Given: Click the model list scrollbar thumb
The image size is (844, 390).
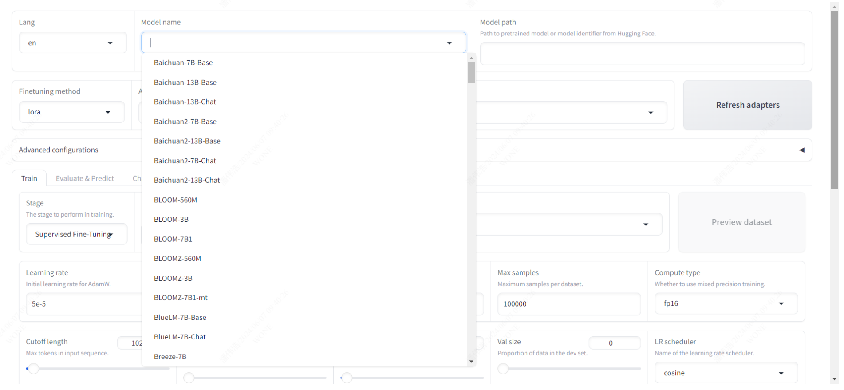Looking at the screenshot, I should (471, 72).
